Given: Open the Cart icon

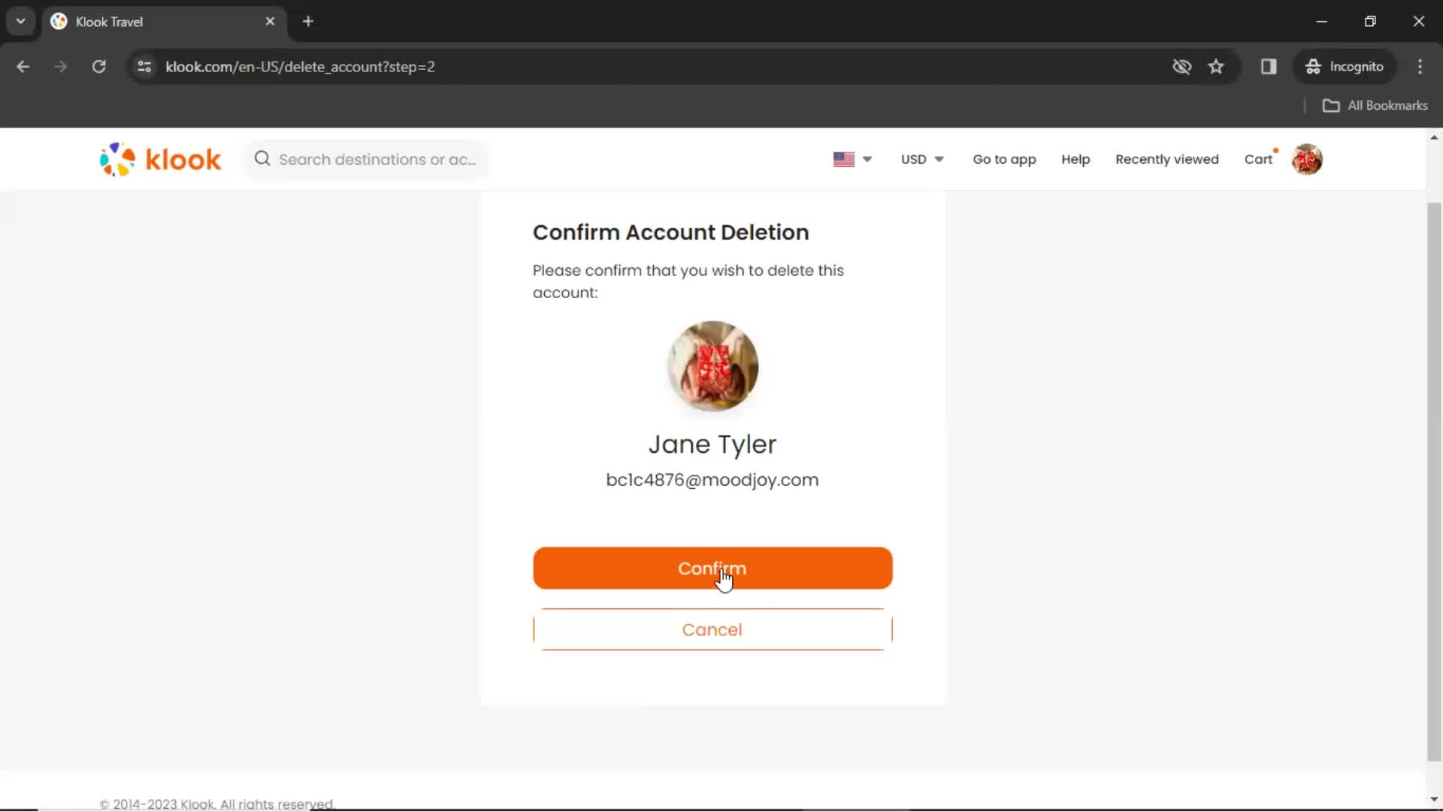Looking at the screenshot, I should pos(1259,159).
